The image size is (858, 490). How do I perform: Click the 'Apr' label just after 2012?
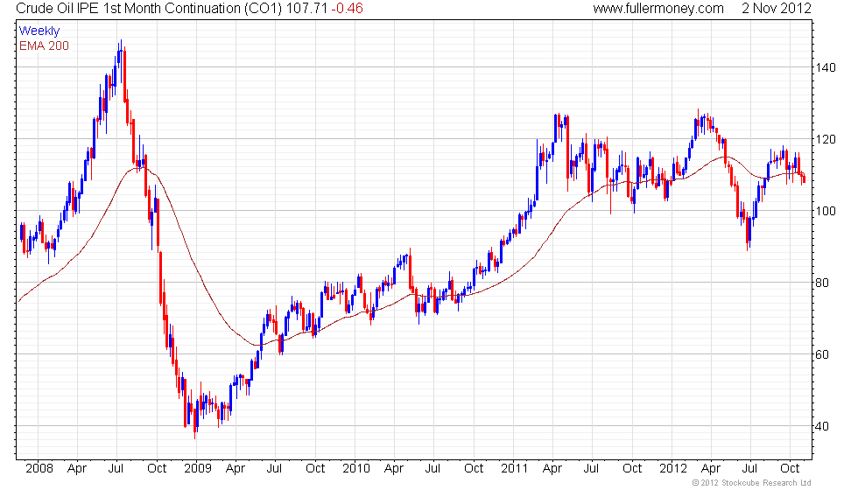[711, 469]
